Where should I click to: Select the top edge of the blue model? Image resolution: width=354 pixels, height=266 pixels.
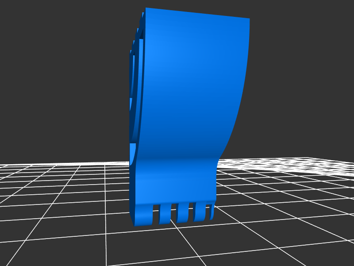[197, 13]
